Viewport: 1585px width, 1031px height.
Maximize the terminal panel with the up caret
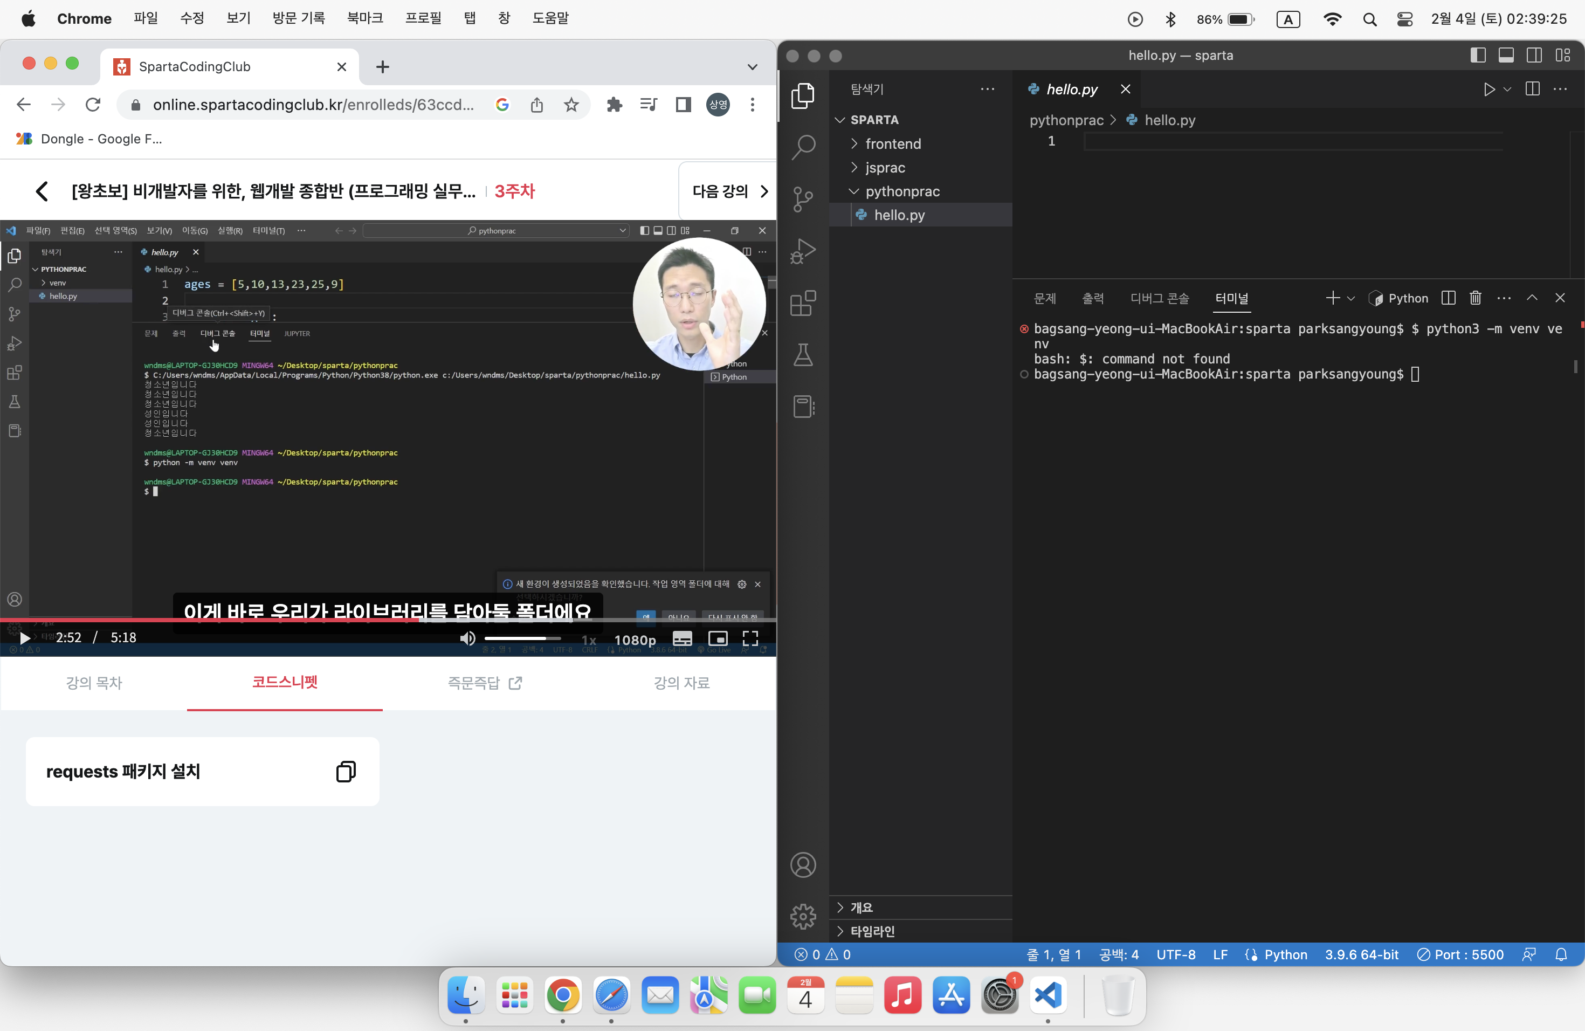pos(1532,298)
